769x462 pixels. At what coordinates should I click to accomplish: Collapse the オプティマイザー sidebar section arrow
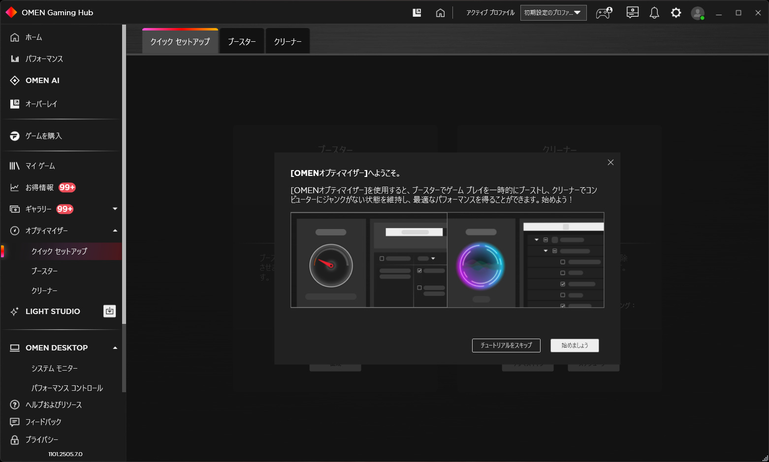[x=115, y=231]
